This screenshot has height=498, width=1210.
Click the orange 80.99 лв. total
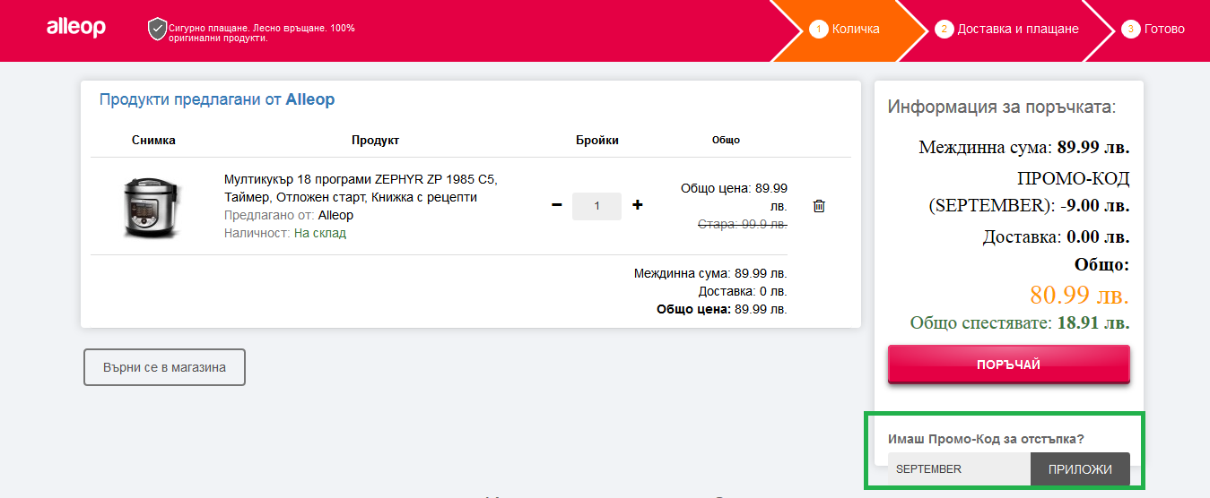[1079, 295]
